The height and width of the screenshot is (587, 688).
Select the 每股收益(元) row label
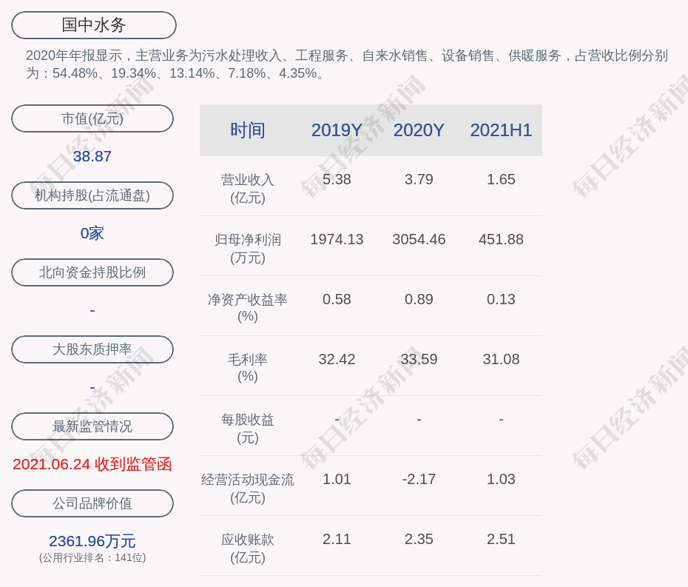248,429
